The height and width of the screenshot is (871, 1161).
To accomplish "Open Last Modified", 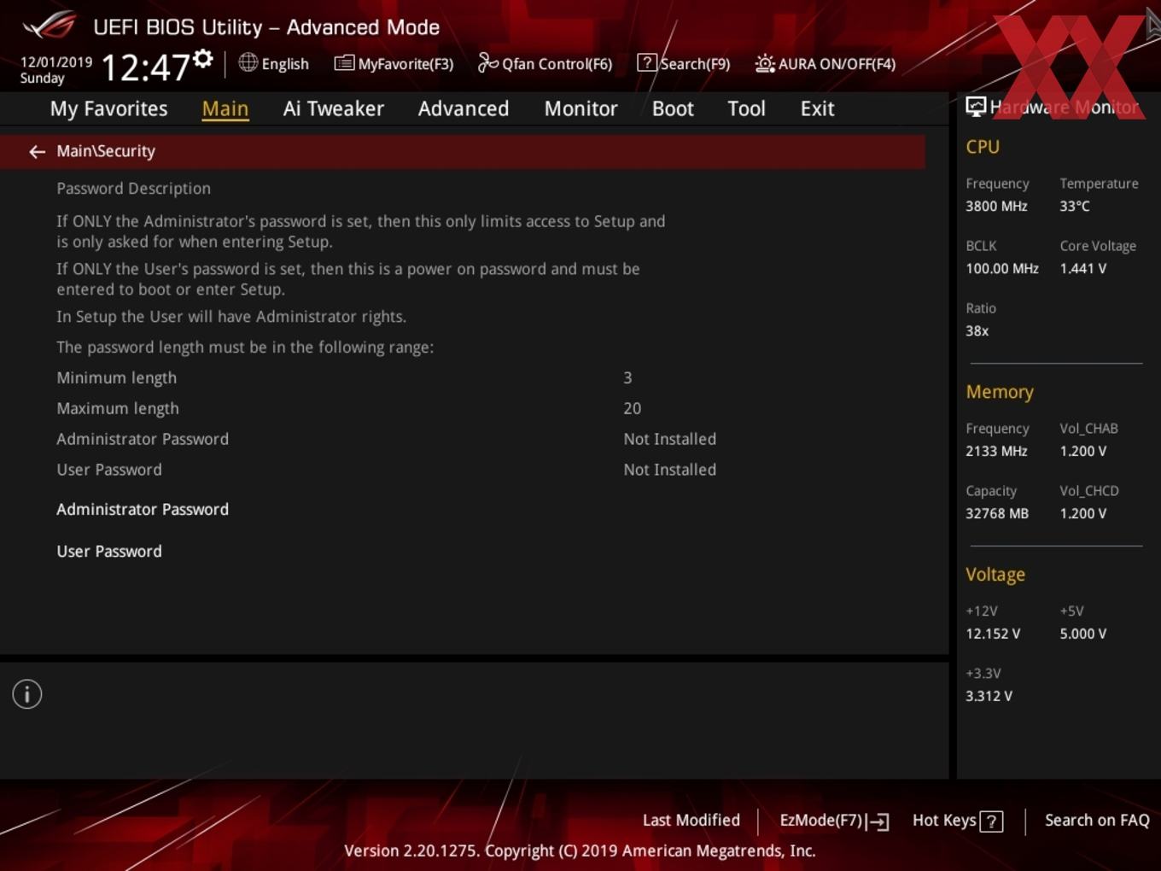I will [691, 821].
